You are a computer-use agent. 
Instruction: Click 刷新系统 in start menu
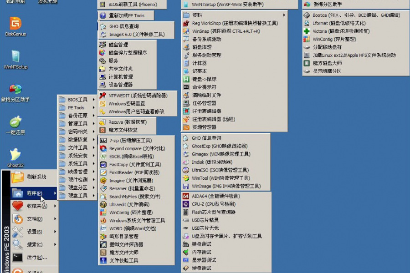coord(34,177)
